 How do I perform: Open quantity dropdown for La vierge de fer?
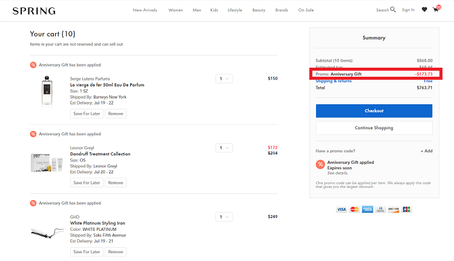point(224,79)
